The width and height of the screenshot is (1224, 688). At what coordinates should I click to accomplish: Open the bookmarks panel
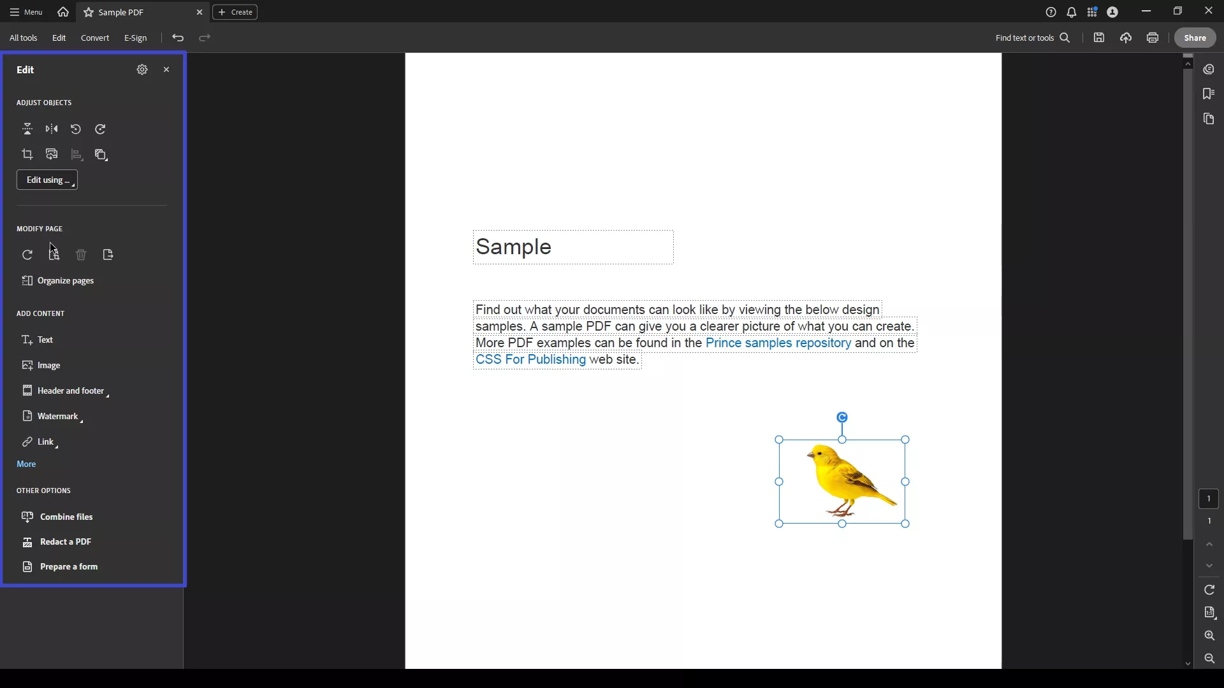tap(1209, 94)
